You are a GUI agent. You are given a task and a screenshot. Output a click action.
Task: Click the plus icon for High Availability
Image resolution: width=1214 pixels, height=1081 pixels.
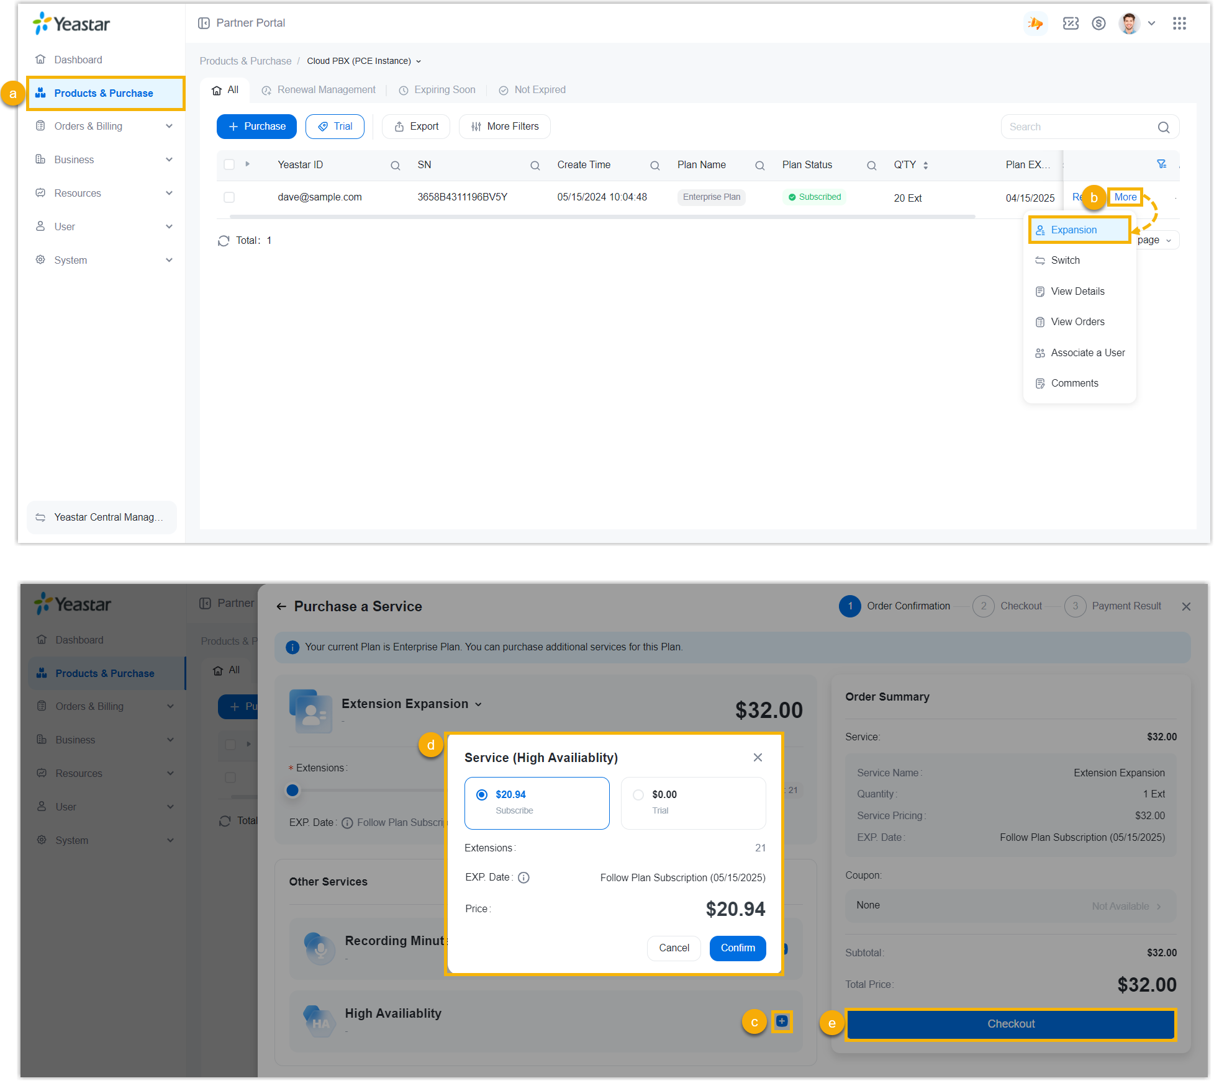782,1021
